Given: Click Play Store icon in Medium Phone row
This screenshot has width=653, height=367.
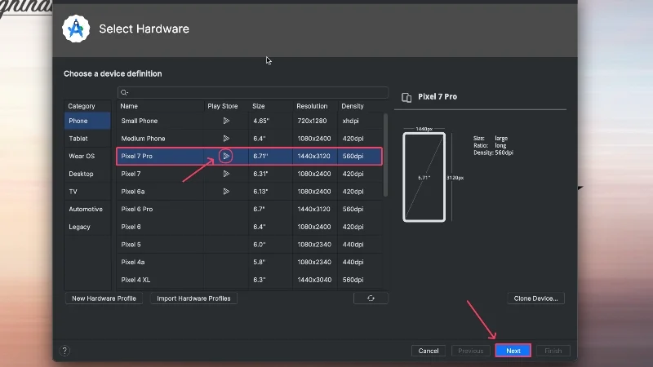Looking at the screenshot, I should coord(226,139).
